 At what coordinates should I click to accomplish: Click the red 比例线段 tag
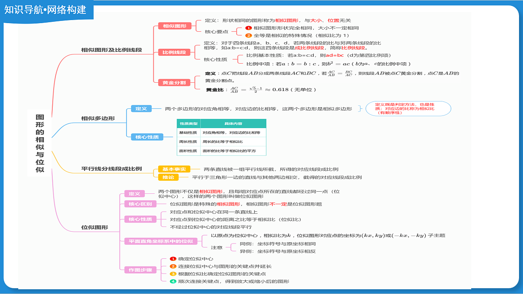tap(174, 52)
